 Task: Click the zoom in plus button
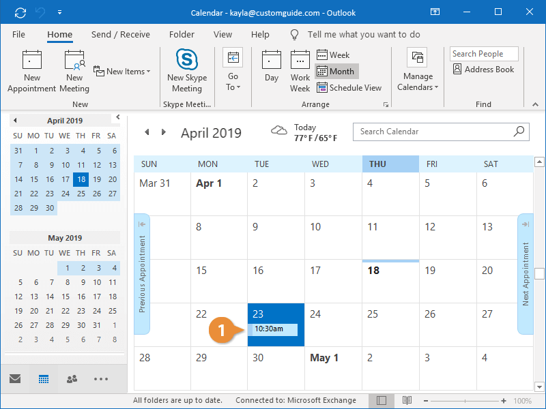[504, 401]
